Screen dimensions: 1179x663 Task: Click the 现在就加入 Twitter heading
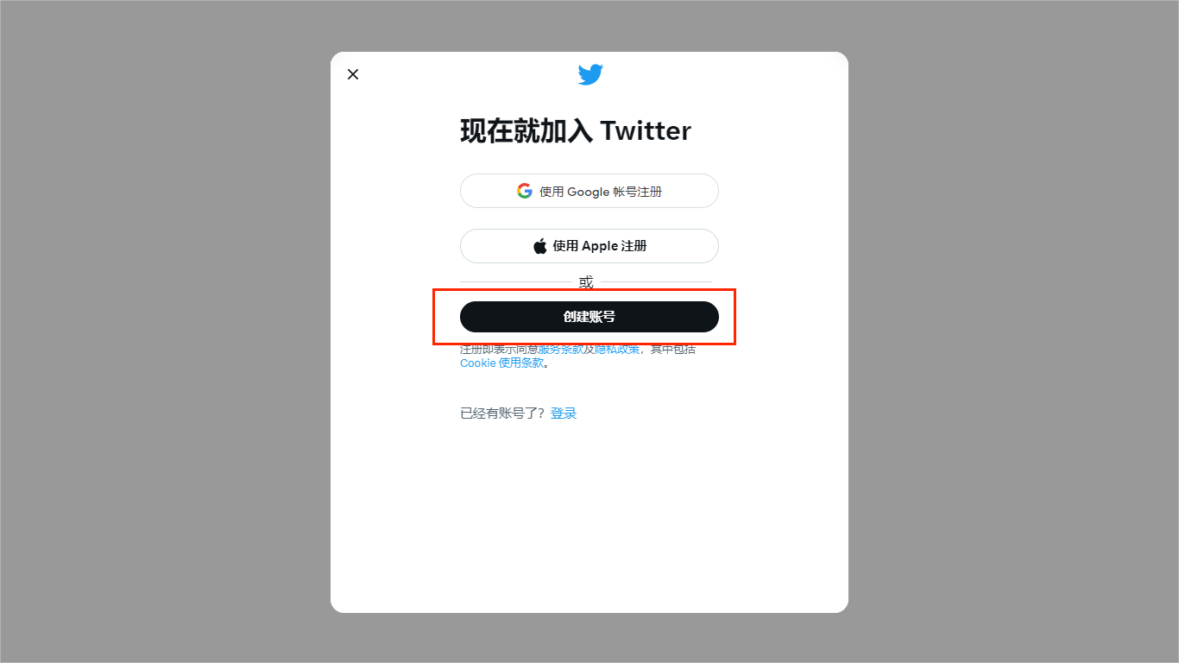click(x=576, y=131)
